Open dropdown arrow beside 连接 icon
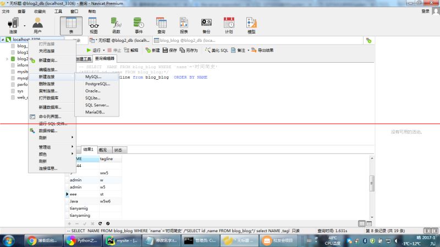 (25, 25)
